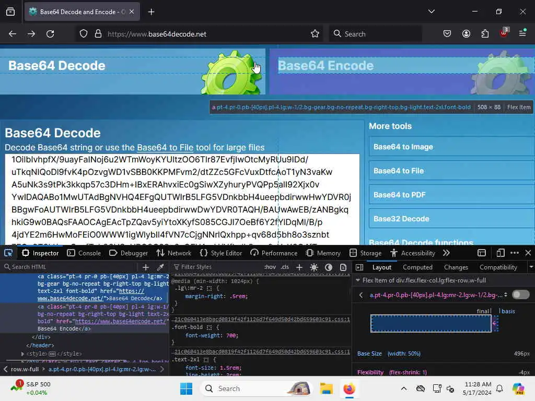Switch to the Inspector tab
The image size is (535, 401).
tap(41, 253)
